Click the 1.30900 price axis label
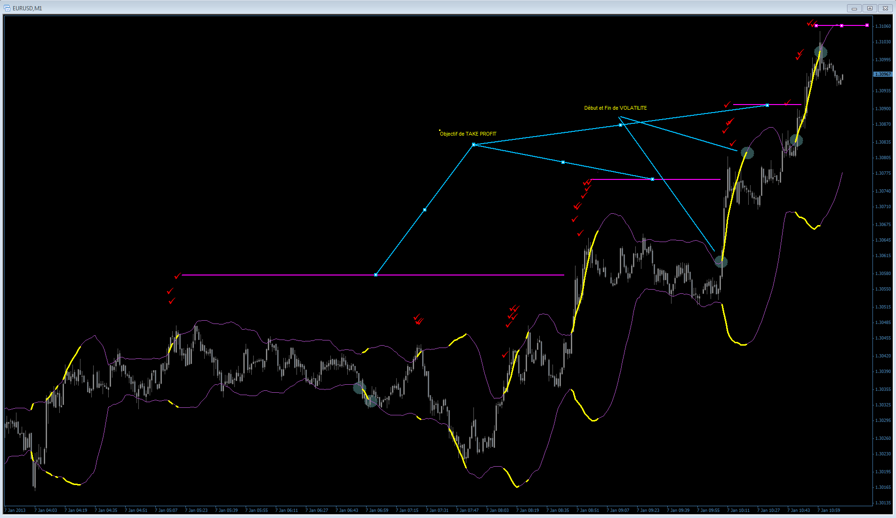 883,109
